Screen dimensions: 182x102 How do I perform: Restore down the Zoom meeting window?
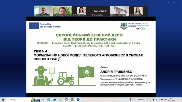click(x=174, y=3)
